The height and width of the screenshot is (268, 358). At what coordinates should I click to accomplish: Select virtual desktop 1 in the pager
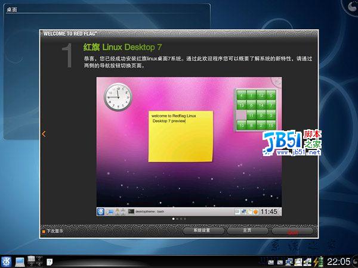coord(31,258)
